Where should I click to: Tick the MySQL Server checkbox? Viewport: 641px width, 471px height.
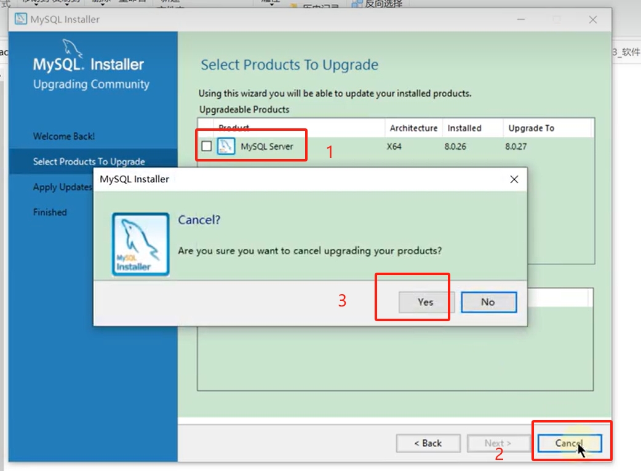tap(207, 146)
